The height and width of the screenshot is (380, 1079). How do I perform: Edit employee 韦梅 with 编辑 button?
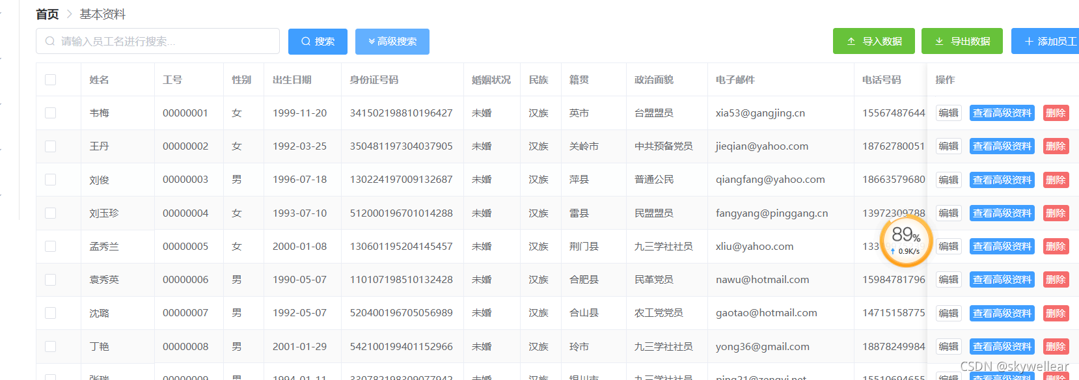click(x=949, y=113)
